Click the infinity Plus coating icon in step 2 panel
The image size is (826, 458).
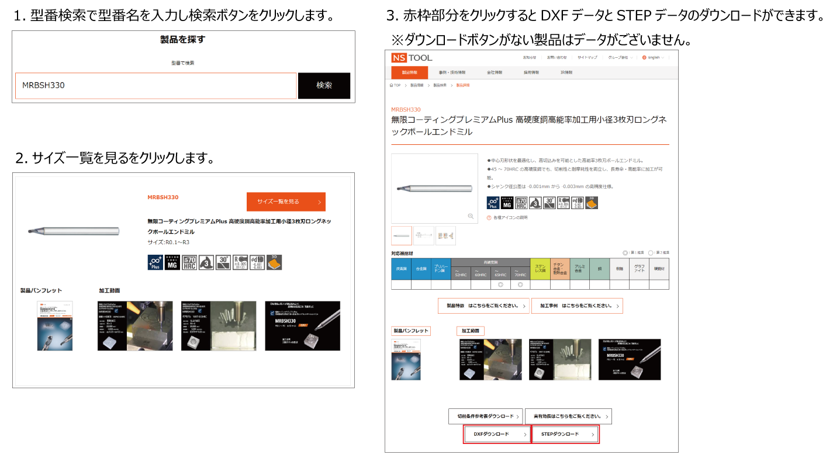click(155, 262)
